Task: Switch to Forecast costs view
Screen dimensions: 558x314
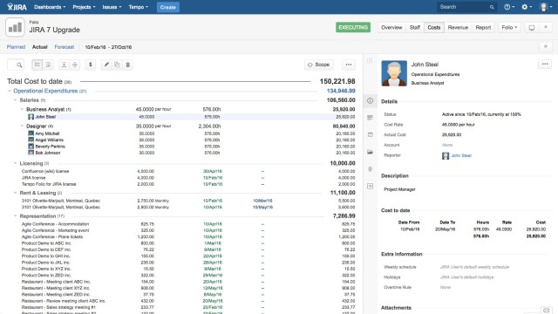Action: click(x=65, y=47)
